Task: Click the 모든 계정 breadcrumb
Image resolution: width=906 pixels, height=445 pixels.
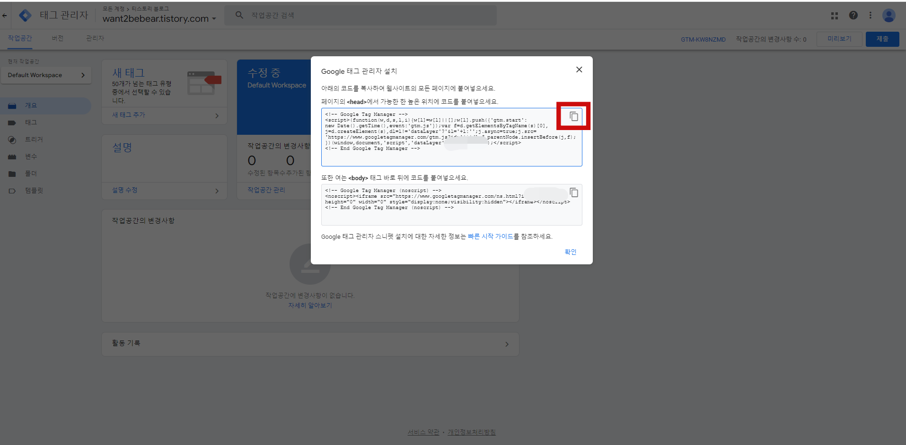Action: click(x=114, y=9)
